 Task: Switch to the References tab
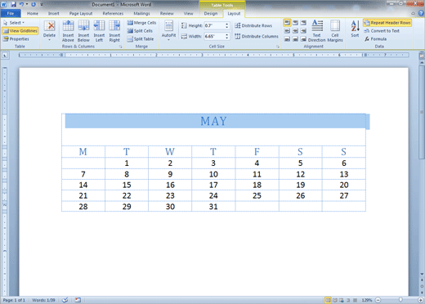coord(113,13)
